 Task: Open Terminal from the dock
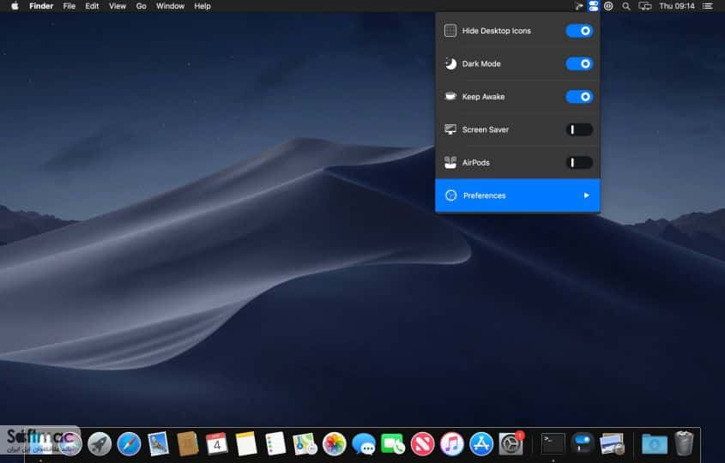coord(553,444)
